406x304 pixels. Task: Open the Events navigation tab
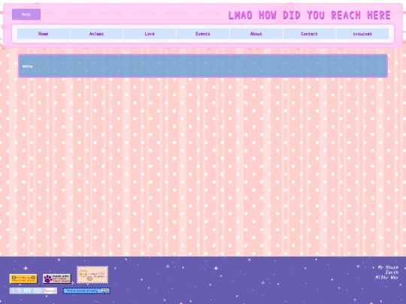pyautogui.click(x=203, y=34)
